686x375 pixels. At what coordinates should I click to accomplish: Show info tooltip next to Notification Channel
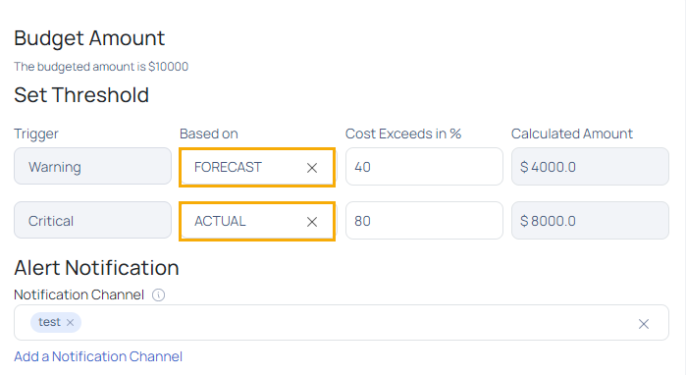pyautogui.click(x=158, y=295)
